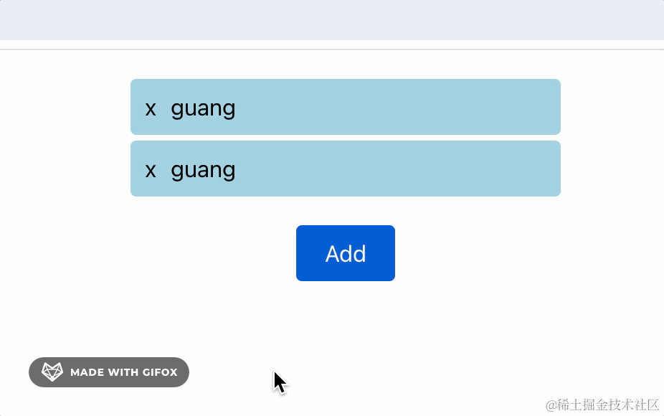The height and width of the screenshot is (416, 664).
Task: Click the white gap between the two guang cards
Action: (x=346, y=138)
